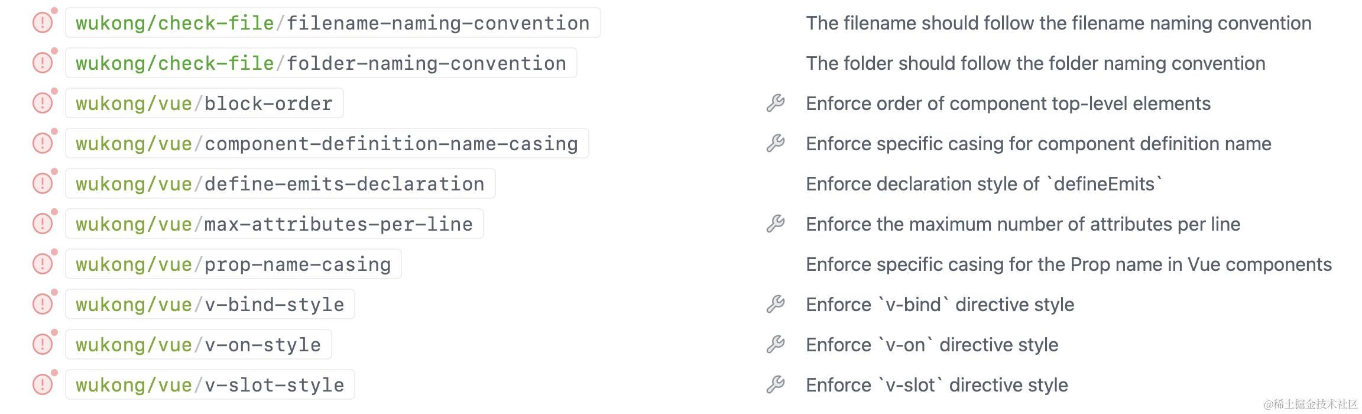Open the wukong/vue/define-emits-declaration rule
Screen dimensions: 1362x414
point(280,184)
